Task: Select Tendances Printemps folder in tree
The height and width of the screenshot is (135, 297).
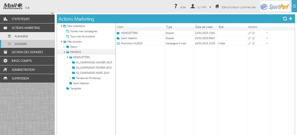Action: tap(88, 78)
